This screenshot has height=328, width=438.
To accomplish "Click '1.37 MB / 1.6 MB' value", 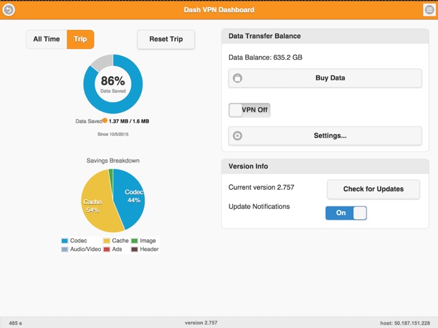I will coord(129,121).
